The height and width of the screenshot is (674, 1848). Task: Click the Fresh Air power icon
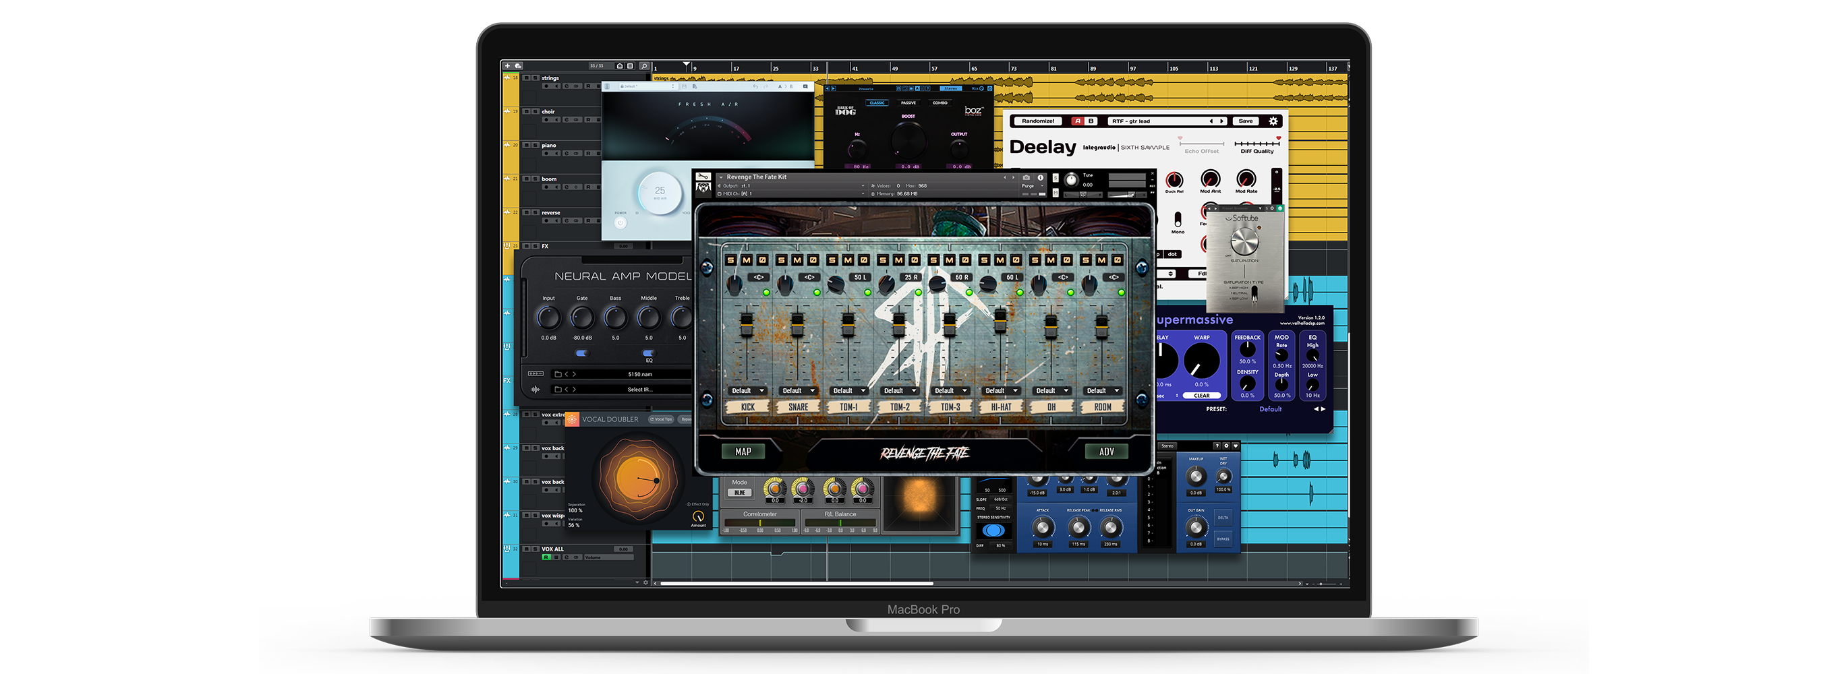click(x=620, y=223)
